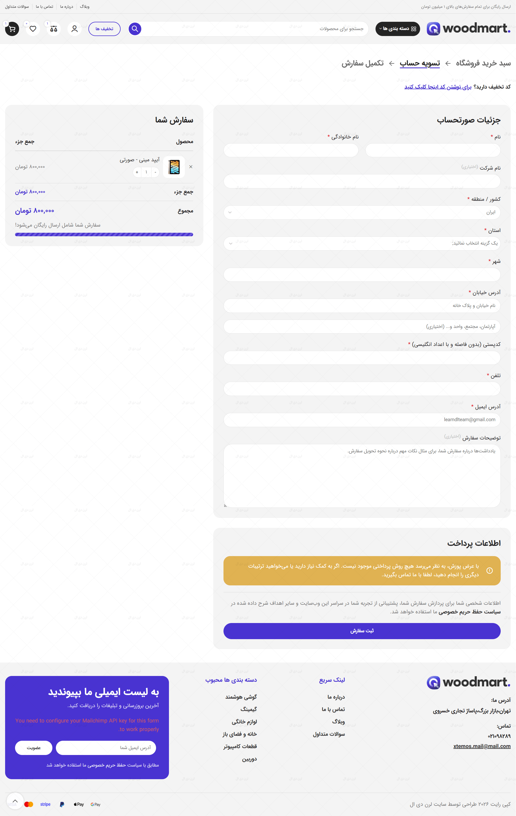Viewport: 516px width, 816px height.
Task: Open the shopping cart icon in header
Action: (12, 29)
